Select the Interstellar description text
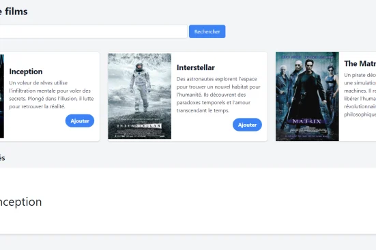The height and width of the screenshot is (250, 376). (218, 95)
